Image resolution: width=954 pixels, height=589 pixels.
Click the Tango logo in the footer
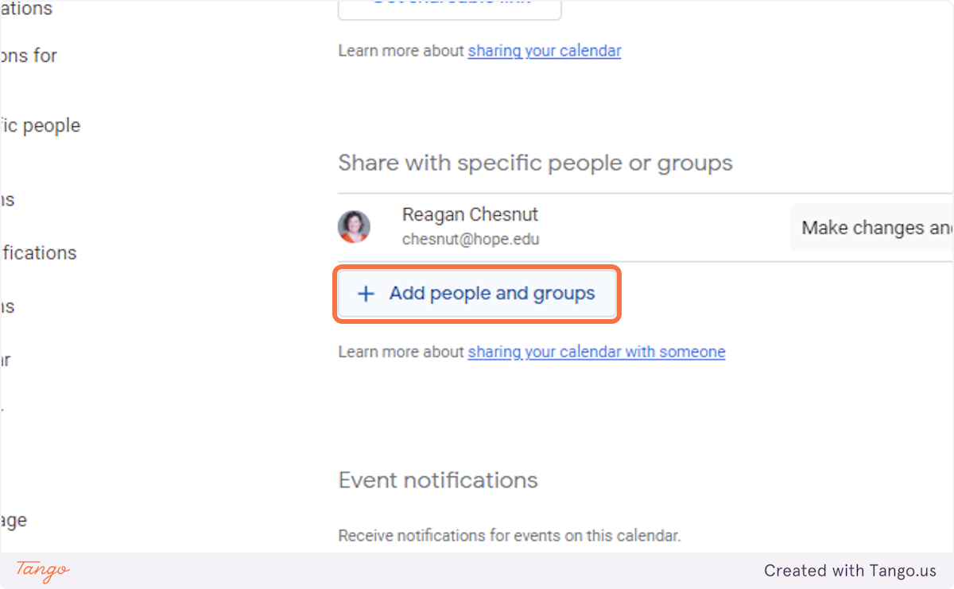click(x=43, y=570)
